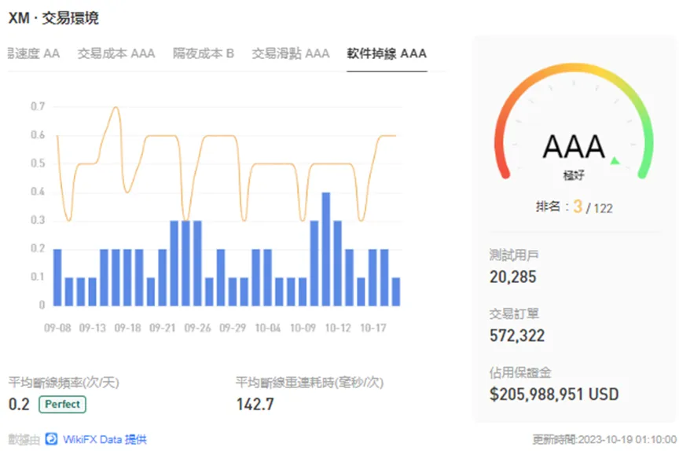Click the 測試用戶 label
Screen dimensions: 679x451
pos(514,255)
